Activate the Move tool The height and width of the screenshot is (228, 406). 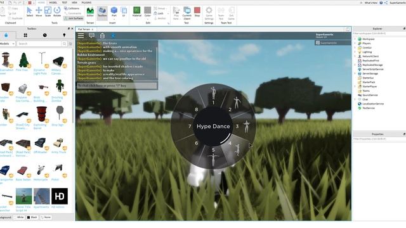coord(39,11)
